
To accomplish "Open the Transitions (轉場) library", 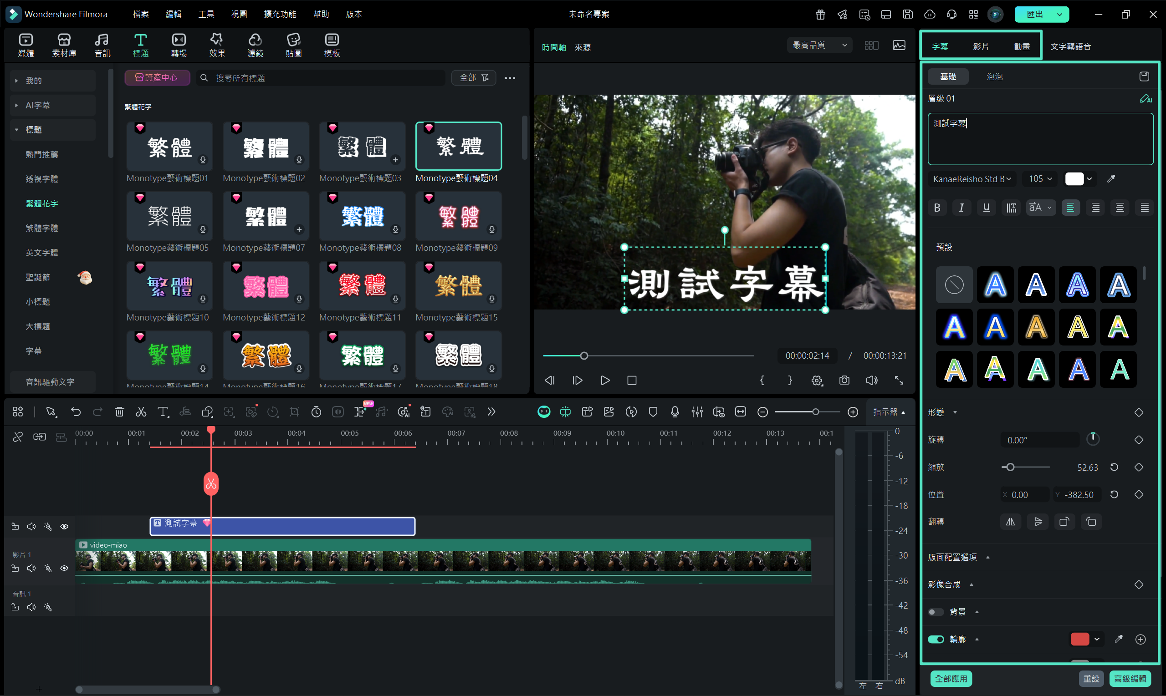I will (x=179, y=45).
